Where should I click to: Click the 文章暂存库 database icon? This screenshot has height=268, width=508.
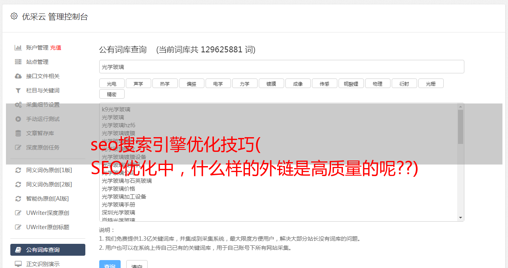pyautogui.click(x=18, y=133)
